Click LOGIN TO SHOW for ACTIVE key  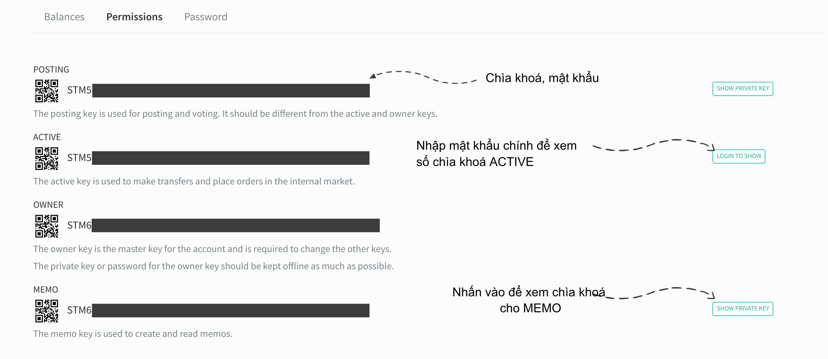[739, 156]
